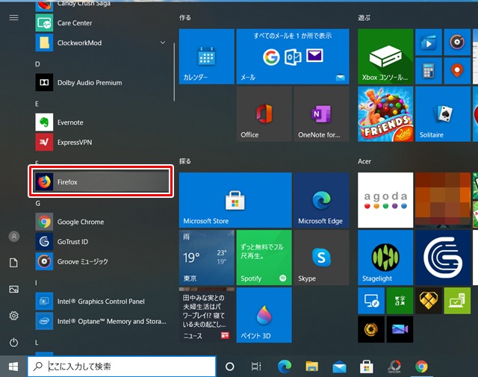Screen dimensions: 478x377
Task: Open Pictures from the Start left rail
Action: (13, 289)
